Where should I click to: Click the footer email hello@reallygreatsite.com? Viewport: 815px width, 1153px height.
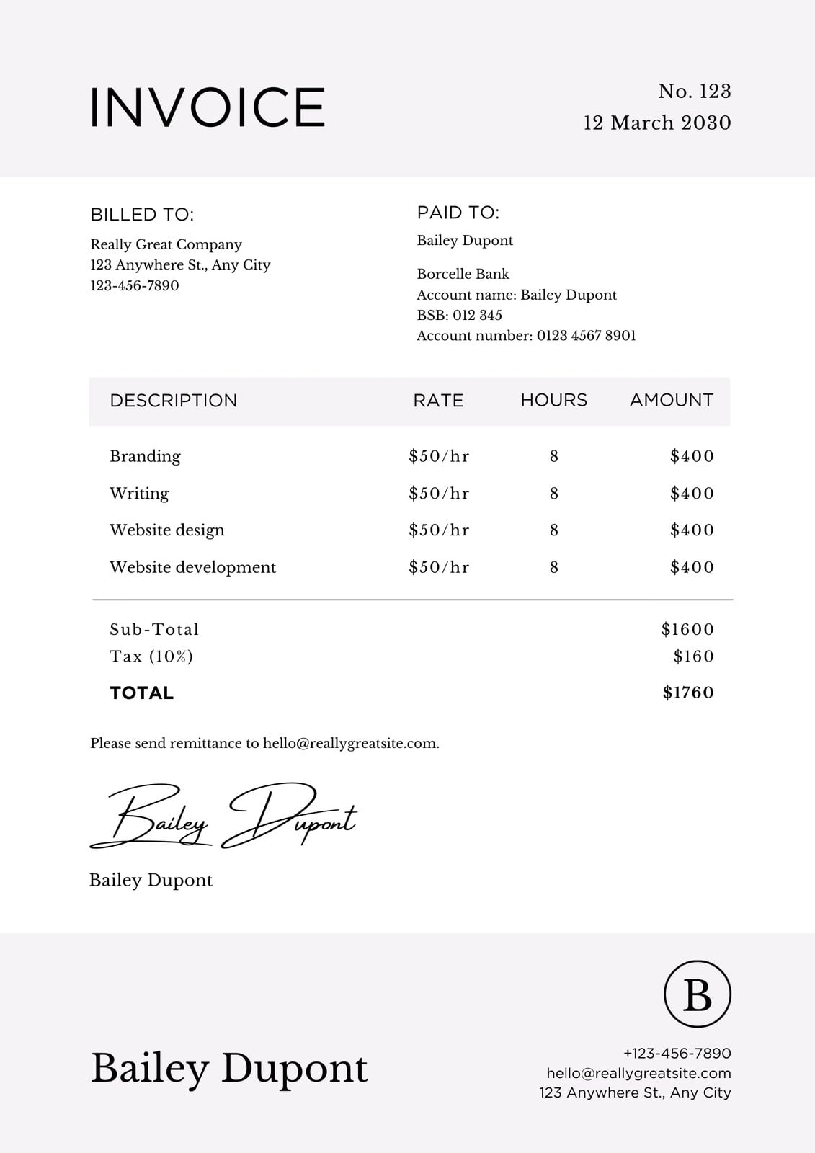(638, 1073)
